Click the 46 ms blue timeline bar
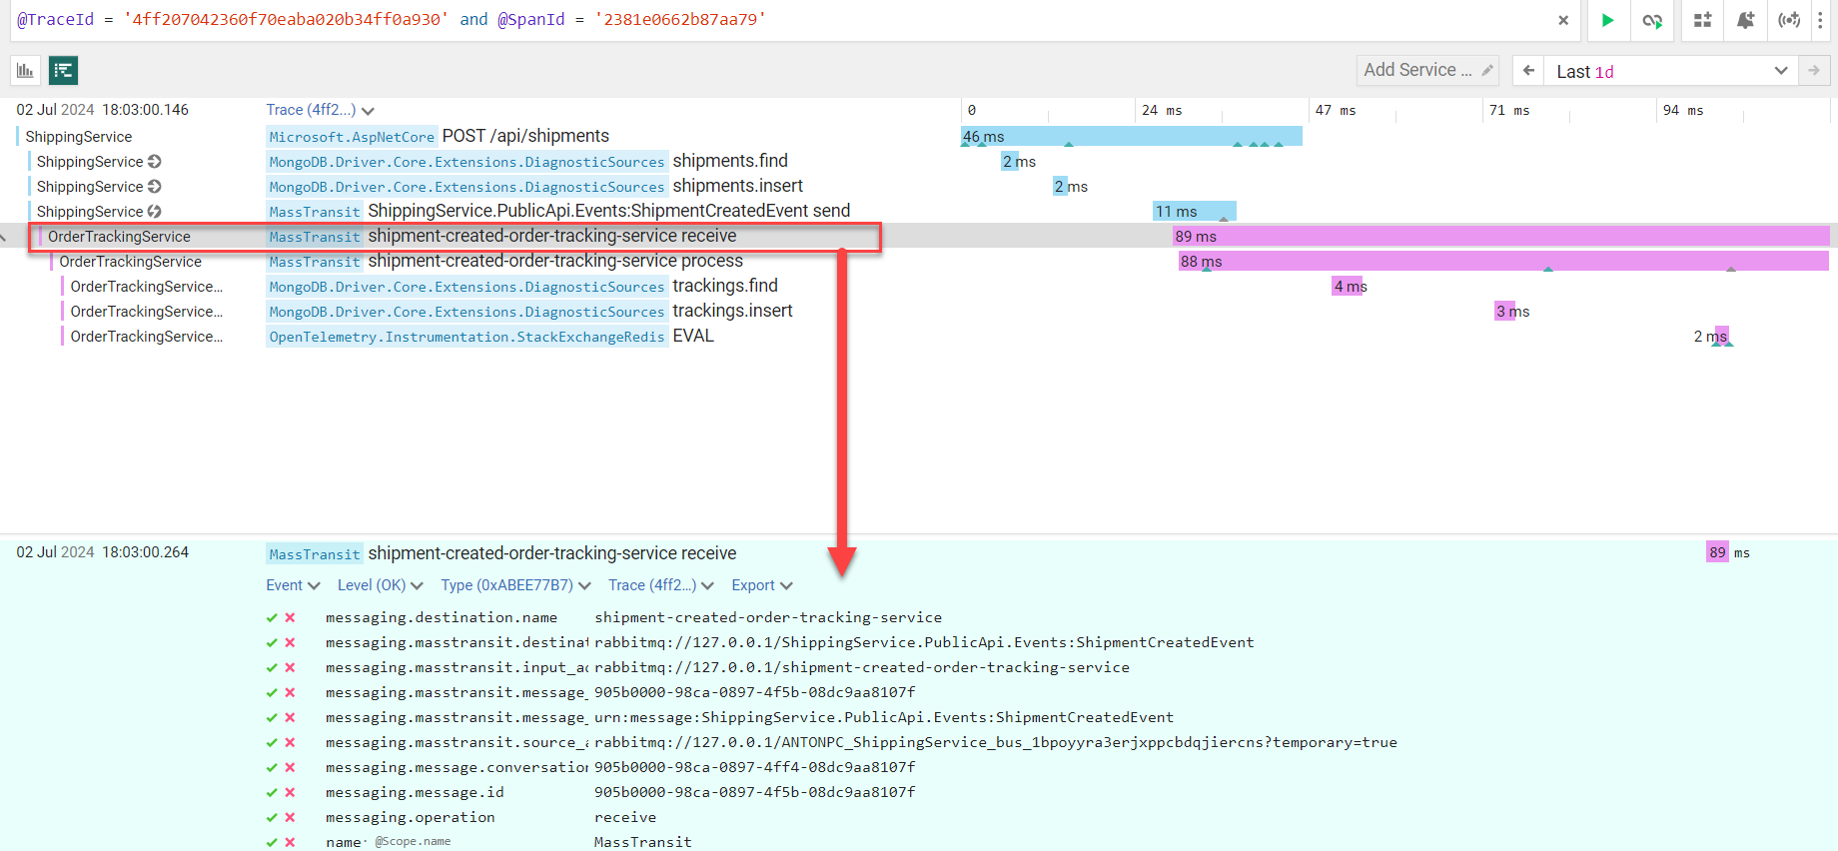 coord(1132,136)
